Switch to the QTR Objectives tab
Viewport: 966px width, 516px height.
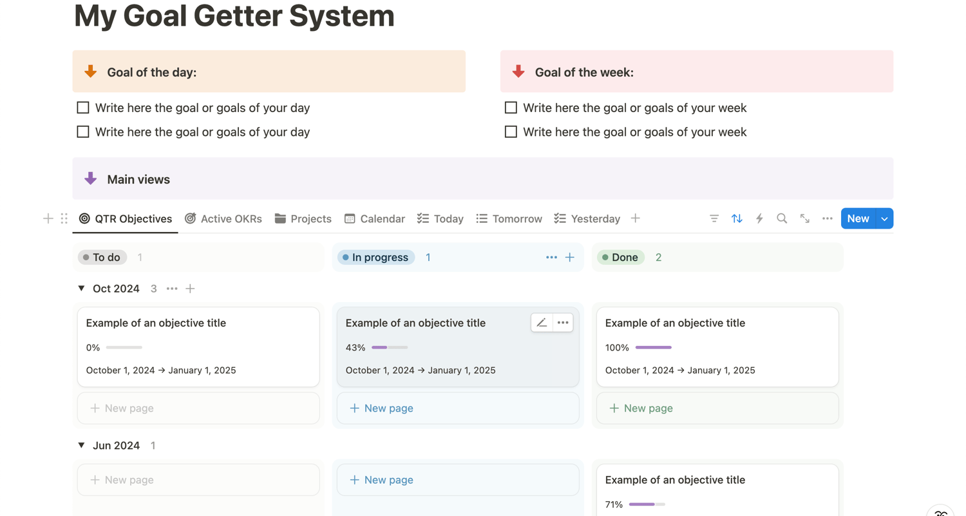126,218
